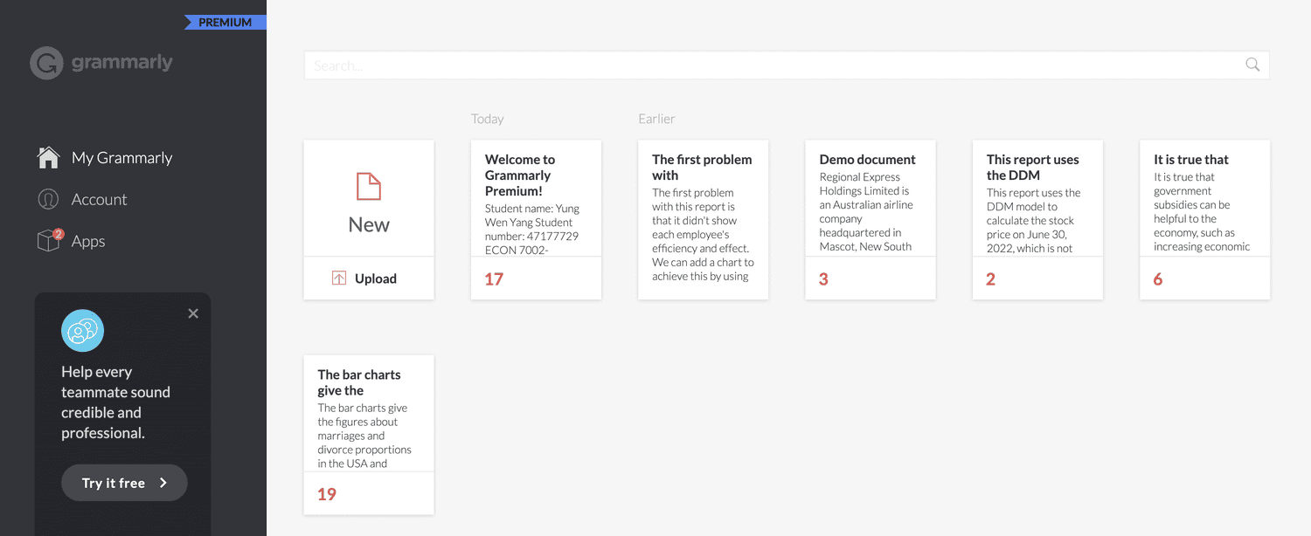Click the Today section heading

click(x=488, y=119)
